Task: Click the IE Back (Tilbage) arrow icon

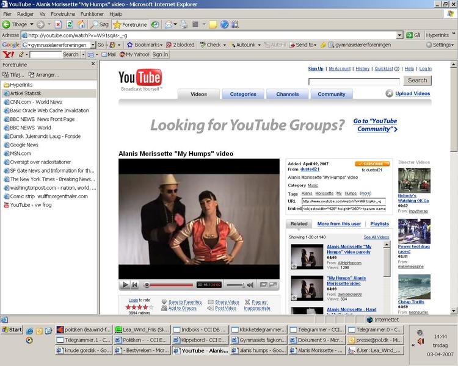Action: pos(6,24)
